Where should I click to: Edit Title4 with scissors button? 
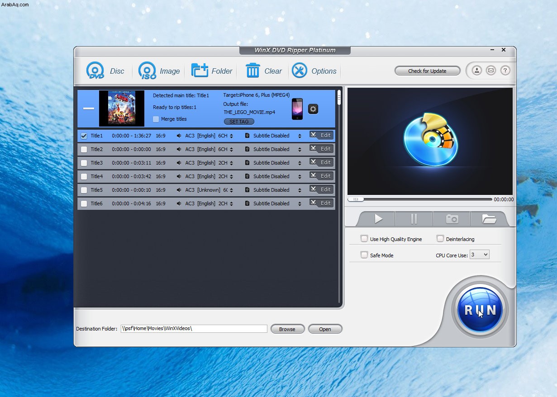[x=321, y=176]
